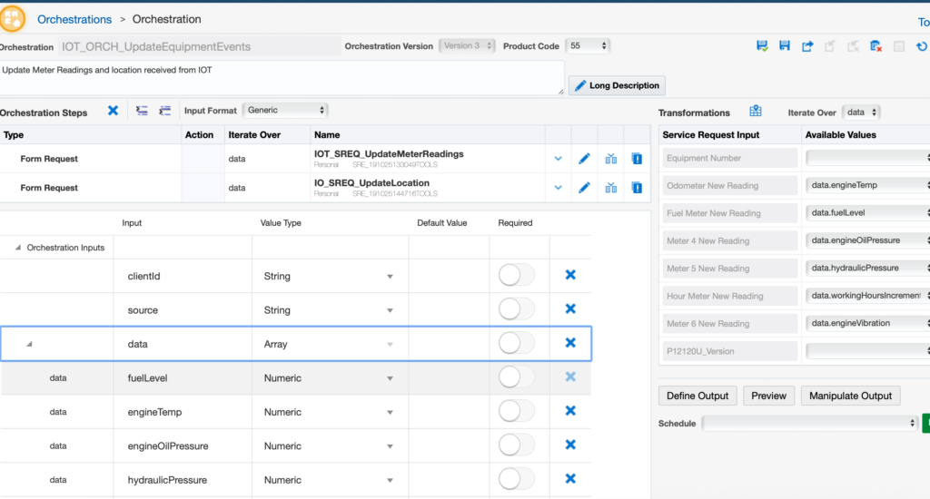Click info icon for IO_SREQ_UpdateLocation row

point(637,188)
